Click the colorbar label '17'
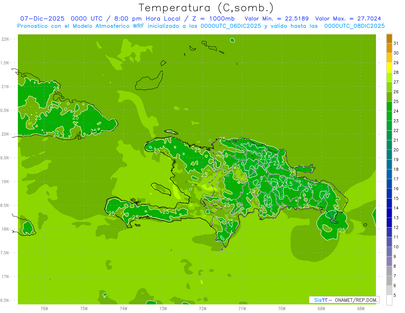Image resolution: width=405 pixels, height=313 pixels. [x=396, y=179]
